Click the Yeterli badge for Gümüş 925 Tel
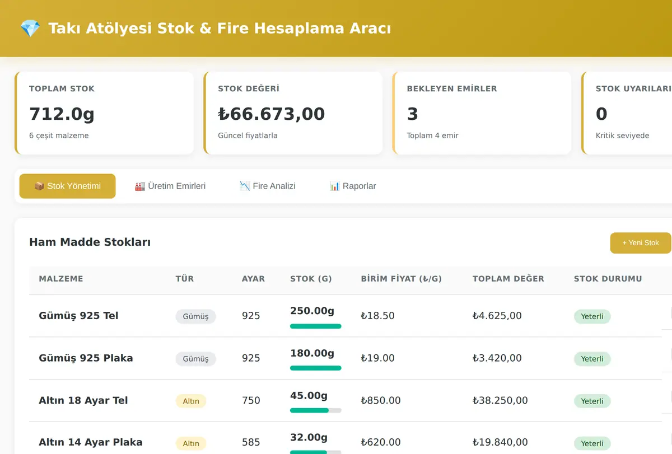672x454 pixels. (x=592, y=316)
